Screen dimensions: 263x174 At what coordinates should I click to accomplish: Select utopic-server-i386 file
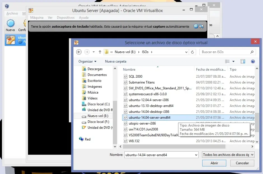tap(142, 123)
